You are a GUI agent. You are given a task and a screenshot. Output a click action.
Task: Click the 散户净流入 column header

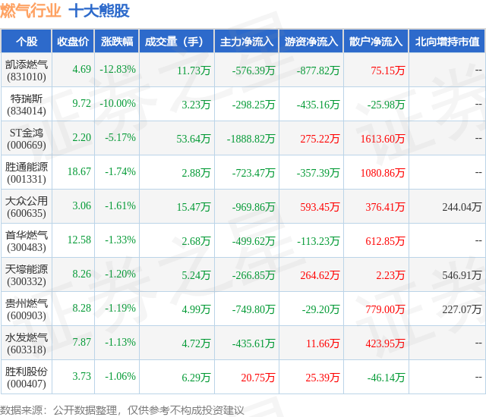pos(376,41)
